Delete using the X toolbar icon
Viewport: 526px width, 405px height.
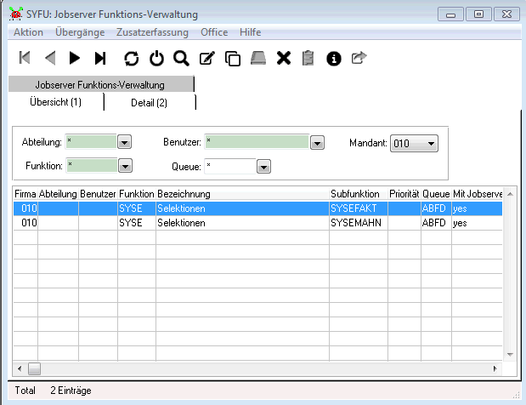pos(284,58)
